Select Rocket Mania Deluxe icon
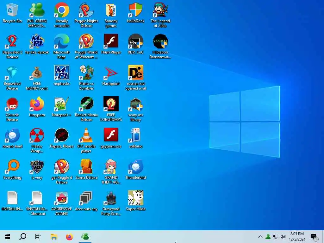The height and width of the screenshot is (243, 324). click(86, 109)
